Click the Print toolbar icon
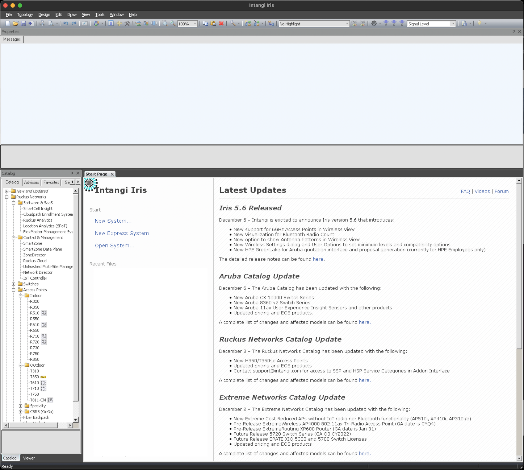 tap(42, 24)
